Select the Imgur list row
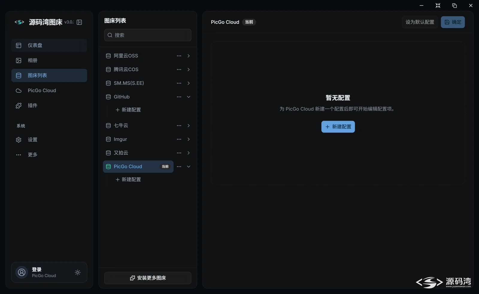The width and height of the screenshot is (479, 294). [x=138, y=139]
